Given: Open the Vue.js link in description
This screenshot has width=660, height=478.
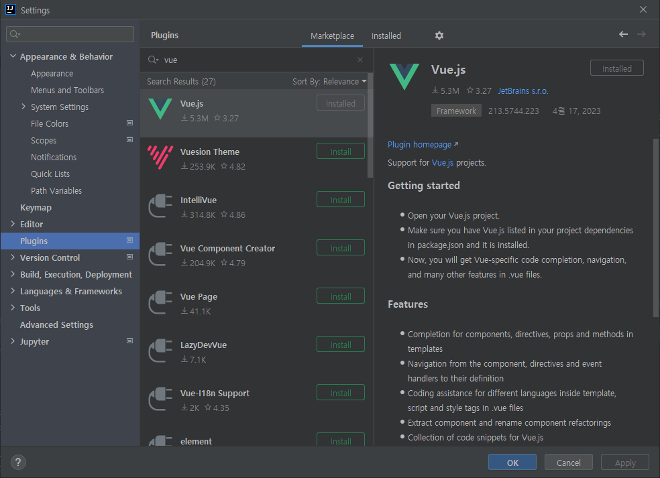Looking at the screenshot, I should click(x=443, y=163).
